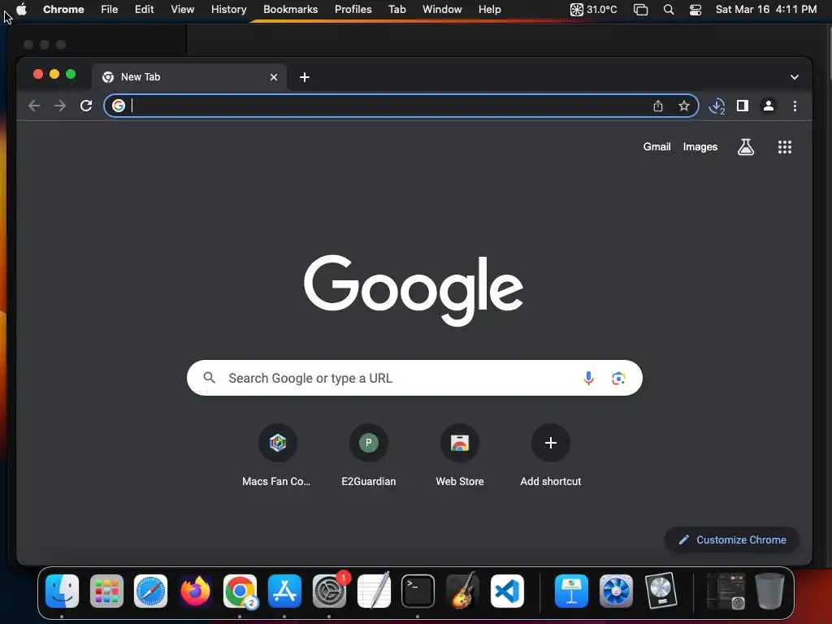Open Spotlight search in menu bar
The image size is (832, 624).
(669, 10)
